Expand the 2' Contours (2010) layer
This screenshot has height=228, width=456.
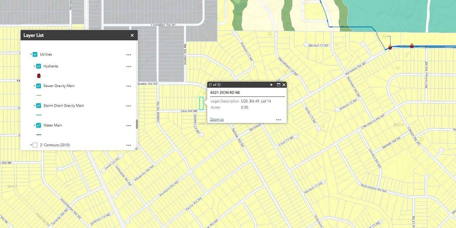[x=31, y=145]
